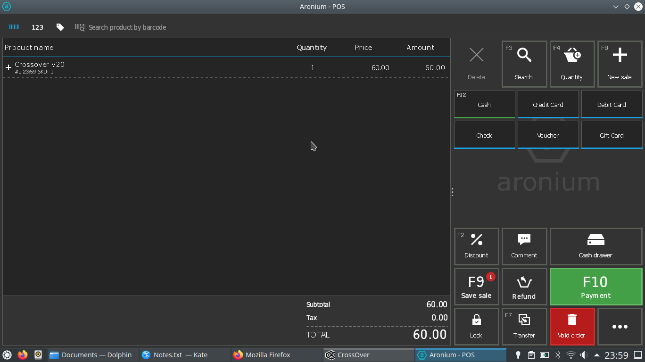The width and height of the screenshot is (645, 362).
Task: Select the Voucher payment type
Action: point(548,135)
